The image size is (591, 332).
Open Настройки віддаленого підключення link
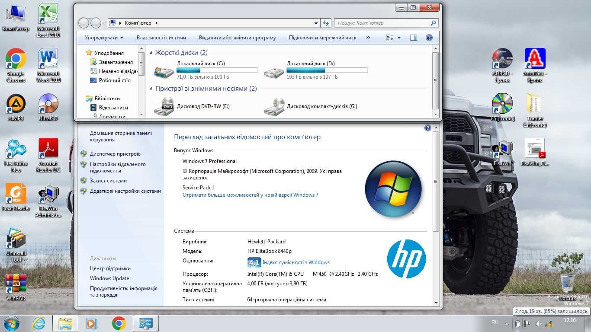pos(118,167)
